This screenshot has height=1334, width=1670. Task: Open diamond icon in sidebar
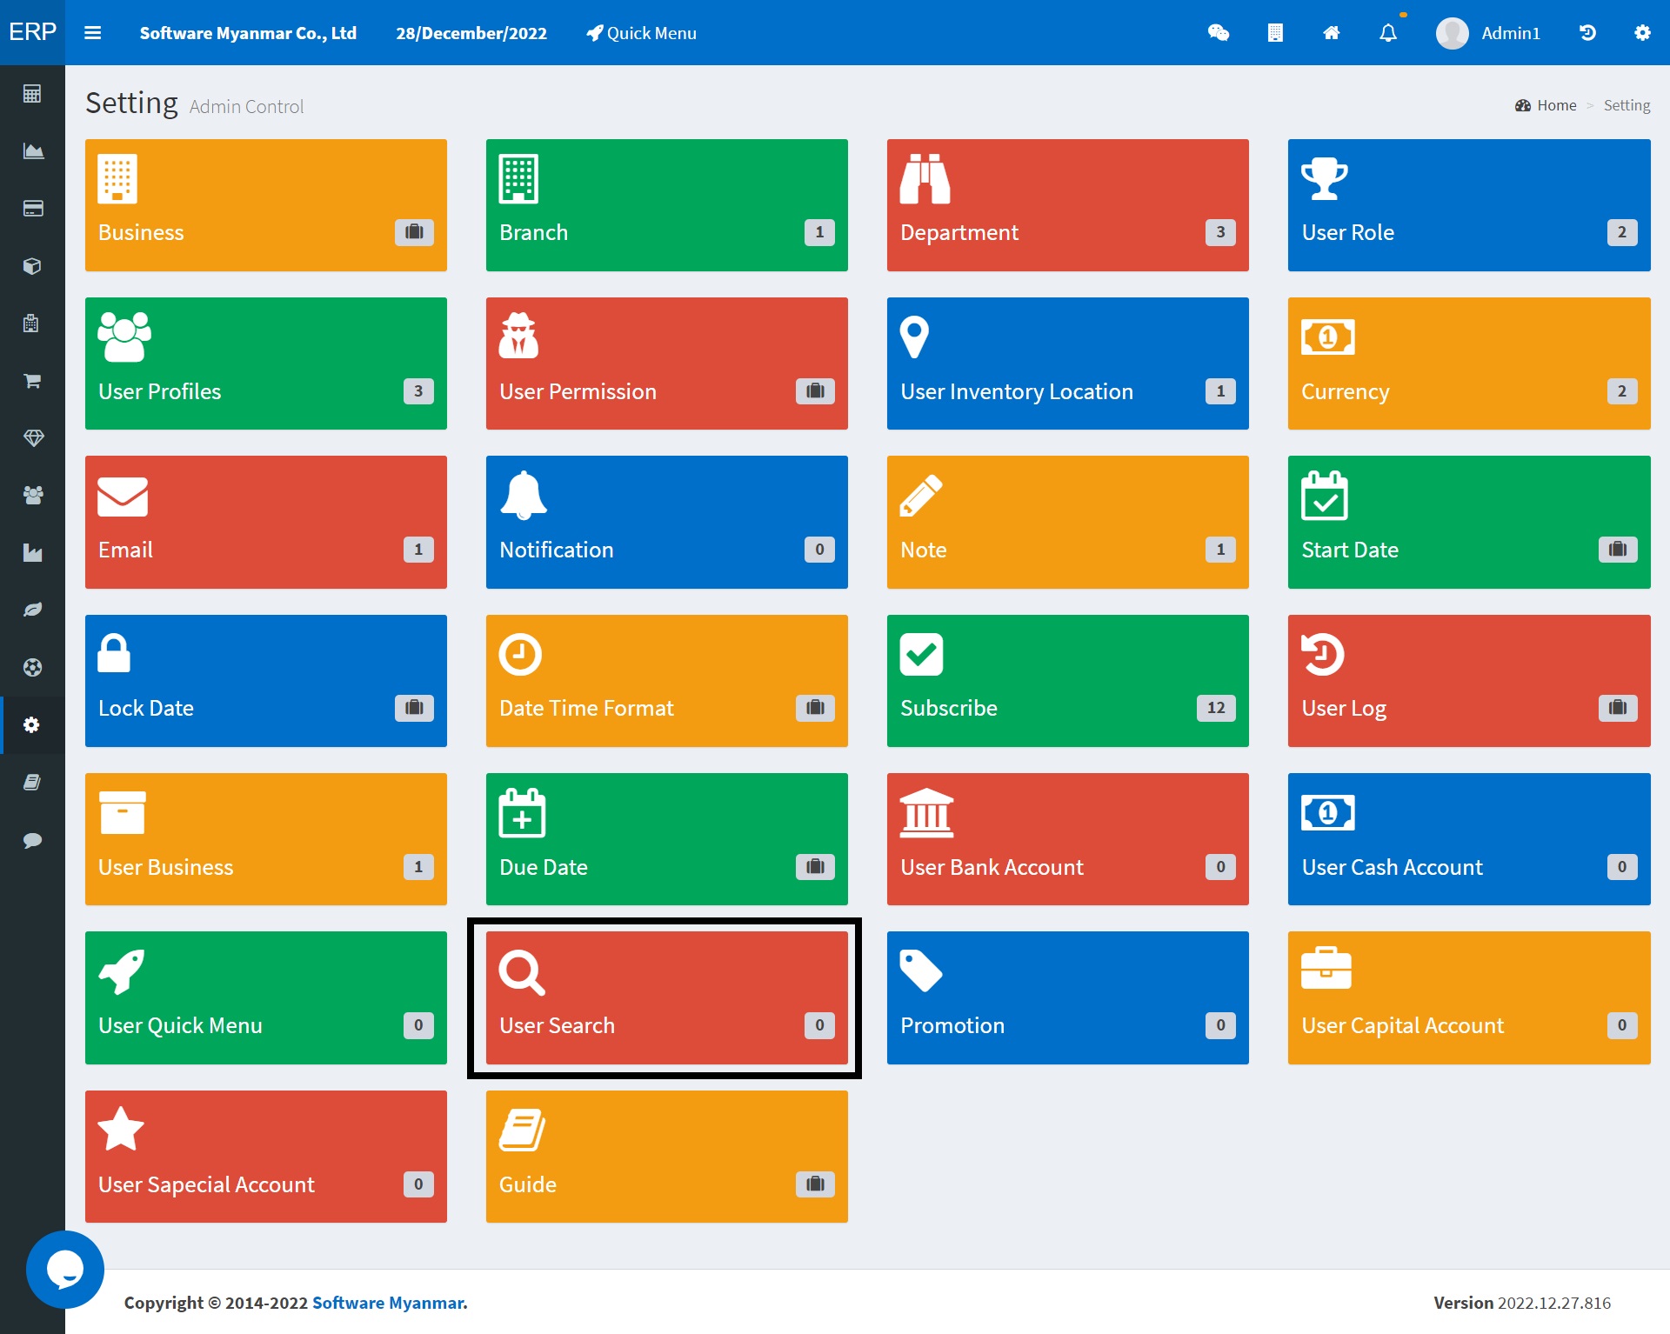click(x=32, y=438)
